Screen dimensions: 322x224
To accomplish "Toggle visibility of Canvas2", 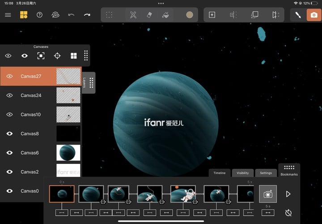I will [x=9, y=172].
